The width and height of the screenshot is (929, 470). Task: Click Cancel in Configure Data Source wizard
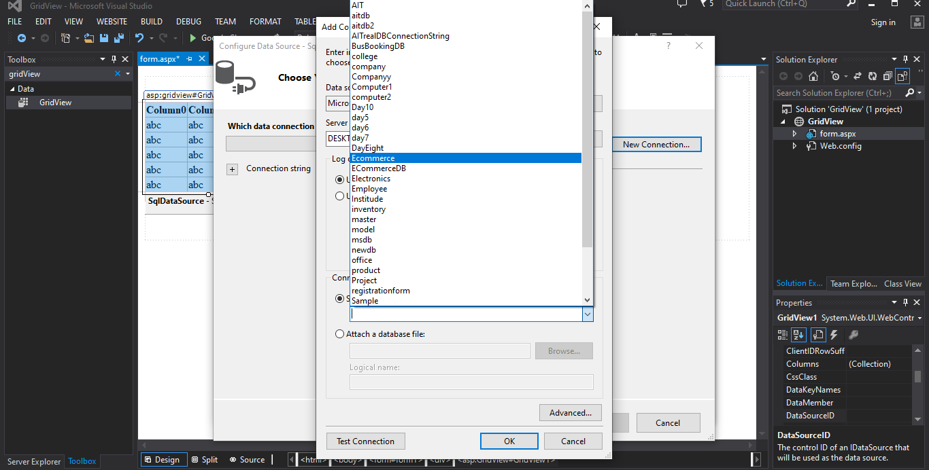[668, 422]
